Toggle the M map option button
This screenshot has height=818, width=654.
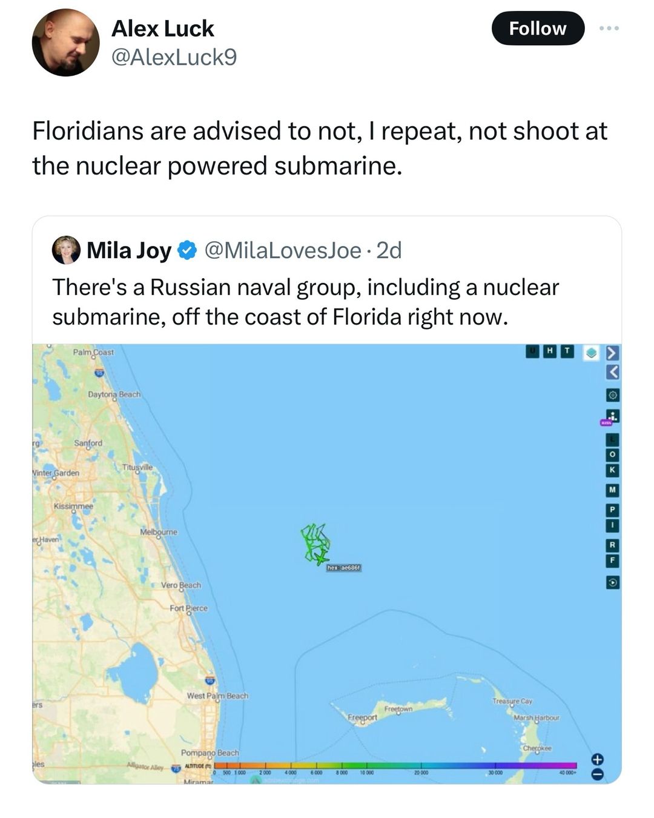613,490
